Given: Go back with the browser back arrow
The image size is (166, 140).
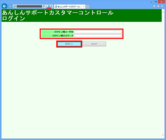Looking at the screenshot, I should tap(4, 6).
